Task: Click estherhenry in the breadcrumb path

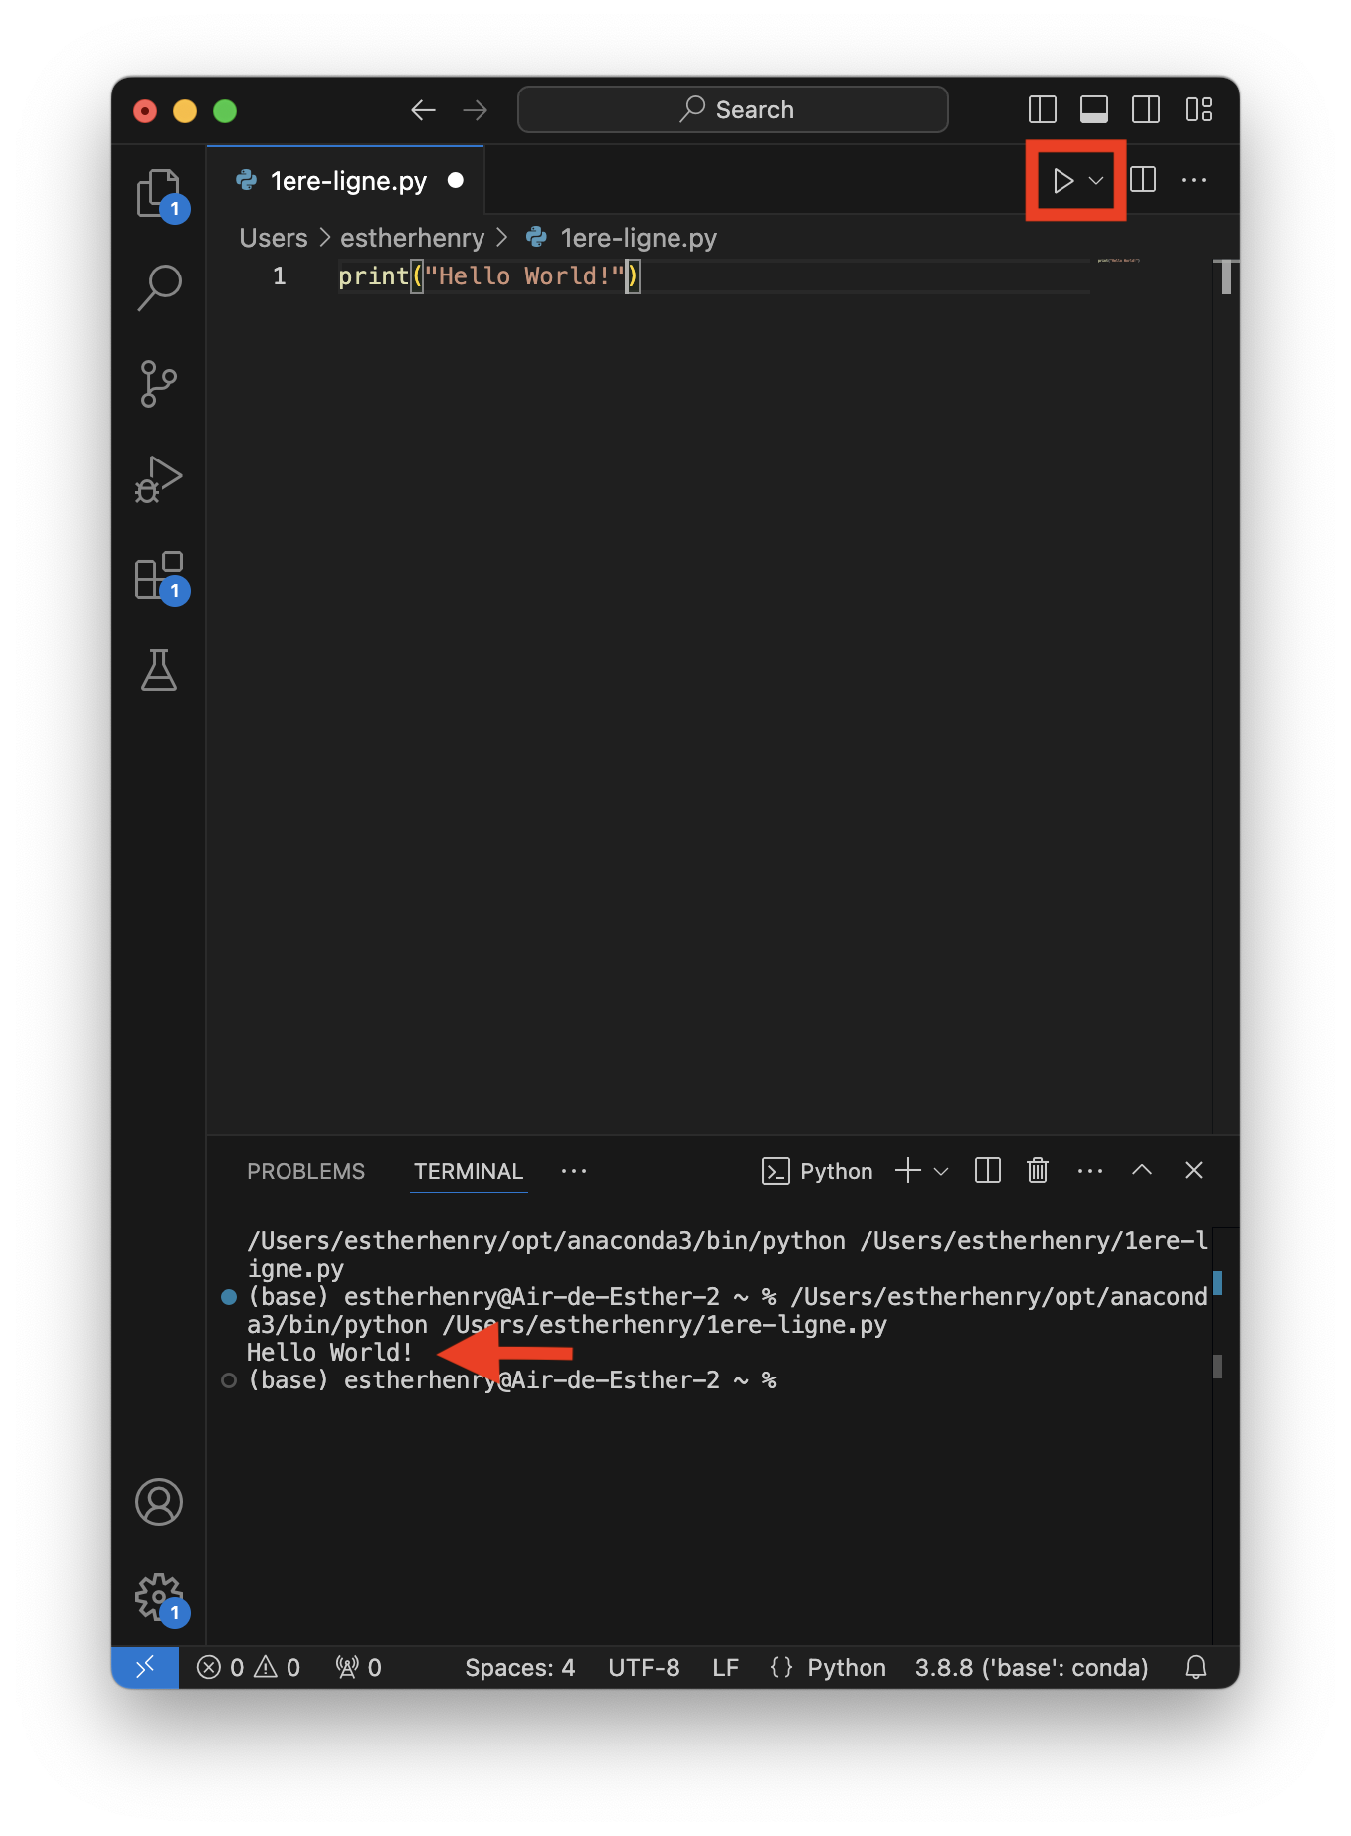Action: coord(412,238)
